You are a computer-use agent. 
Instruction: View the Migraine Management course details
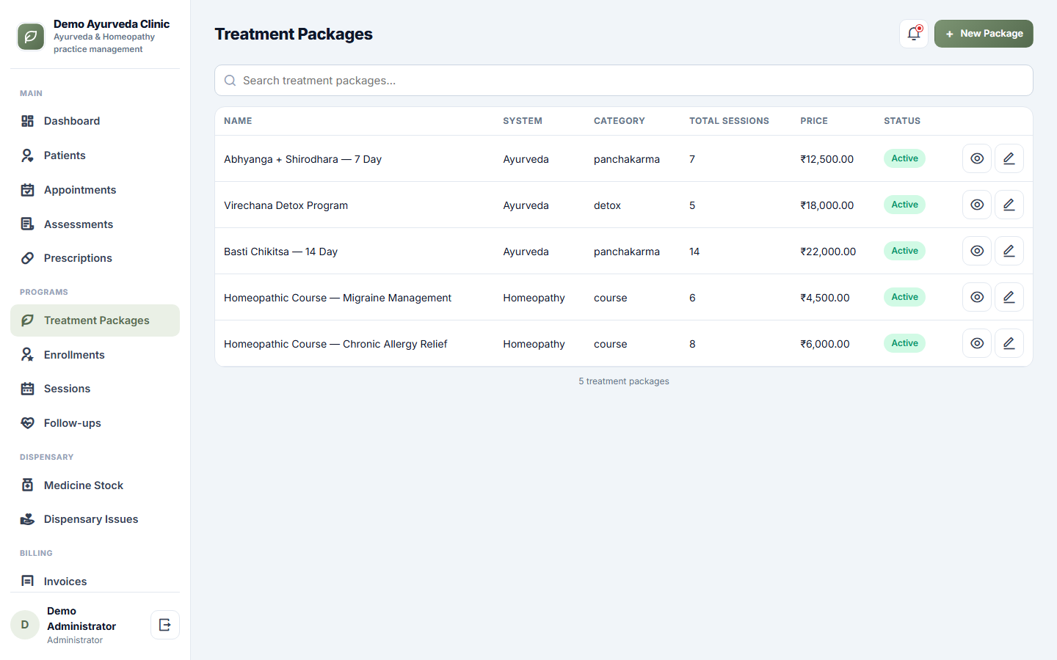point(977,297)
